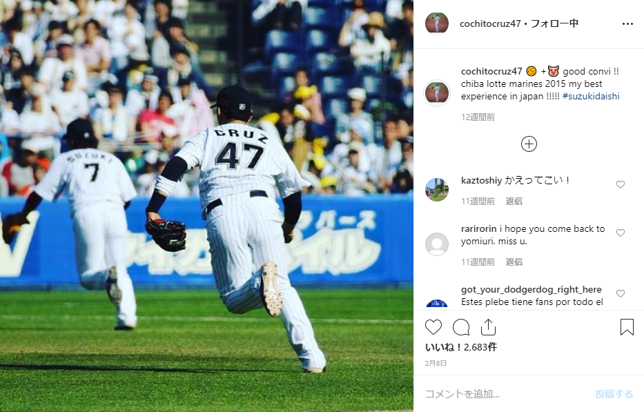Open comment via speech bubble icon
Screen dimensions: 644x412
(x=461, y=327)
